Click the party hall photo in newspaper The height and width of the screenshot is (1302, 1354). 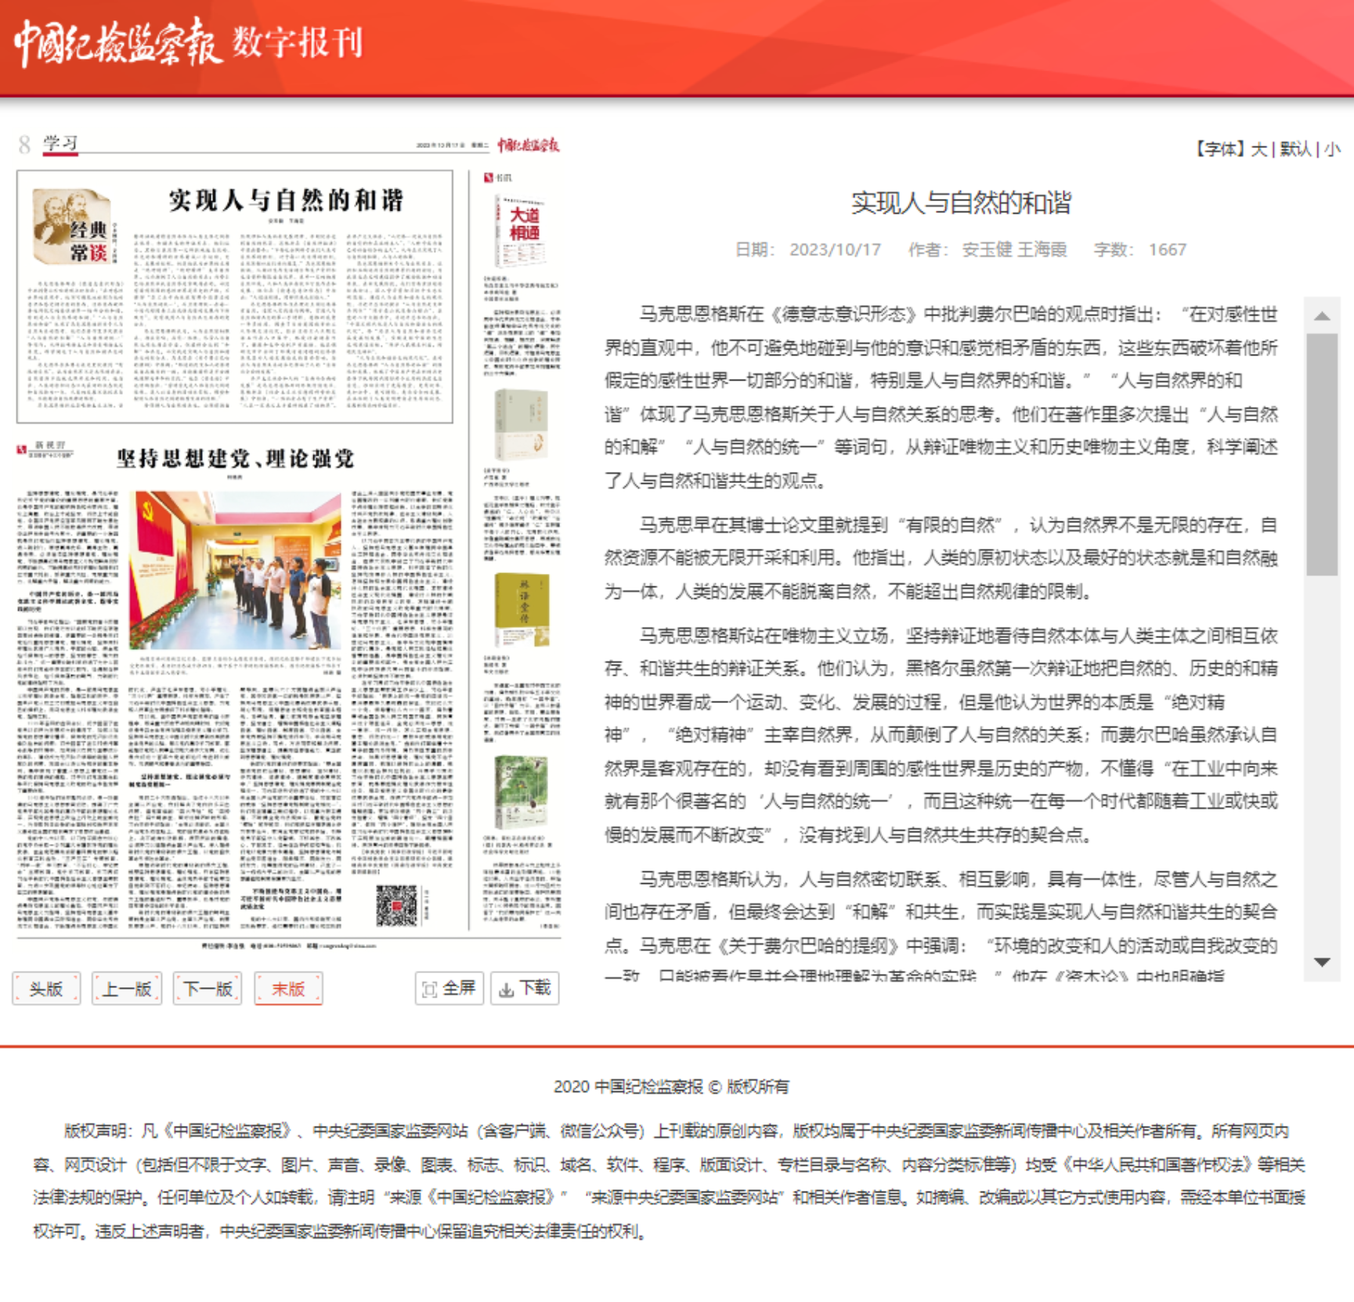235,570
